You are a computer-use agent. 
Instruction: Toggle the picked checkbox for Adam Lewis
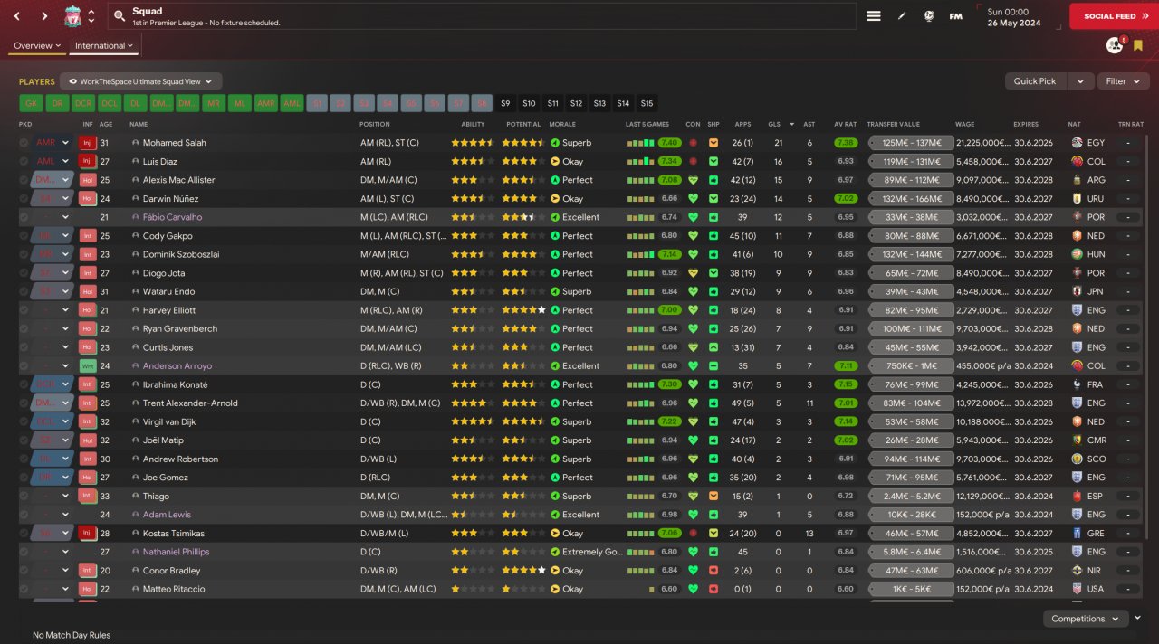[x=24, y=515]
